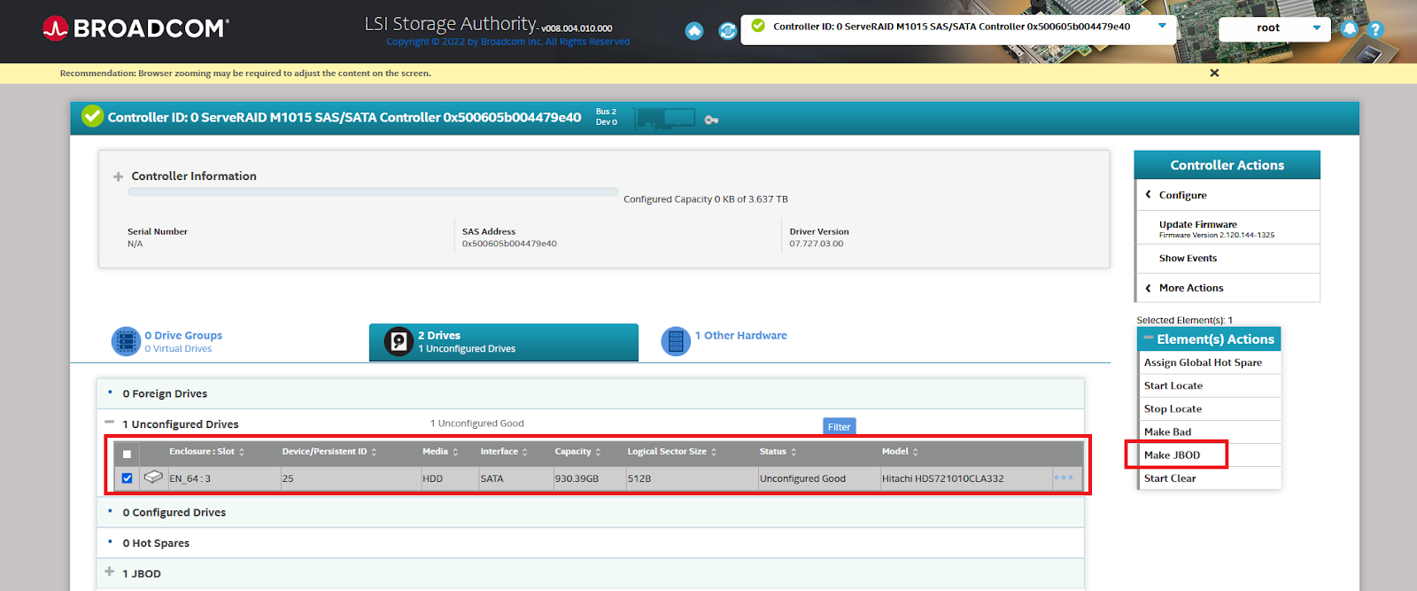Open the three-dot menu for Hitachi drive row
Screen dimensions: 1417x591
point(1064,478)
